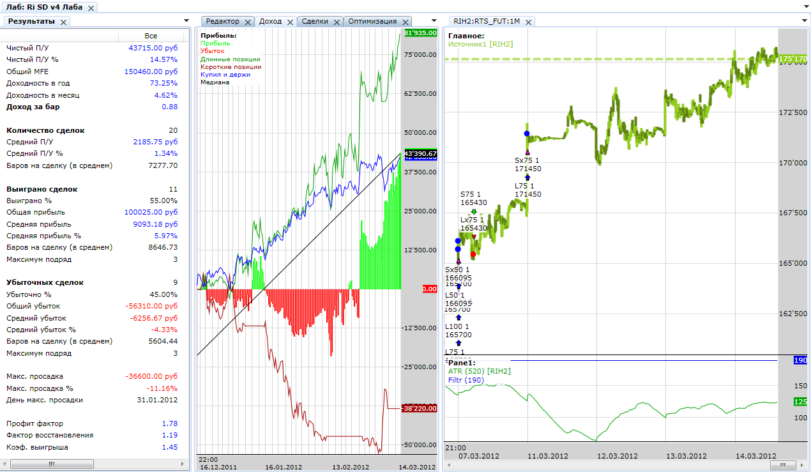Close the Редактор tab
Screen dimensions: 811x472
click(x=248, y=22)
